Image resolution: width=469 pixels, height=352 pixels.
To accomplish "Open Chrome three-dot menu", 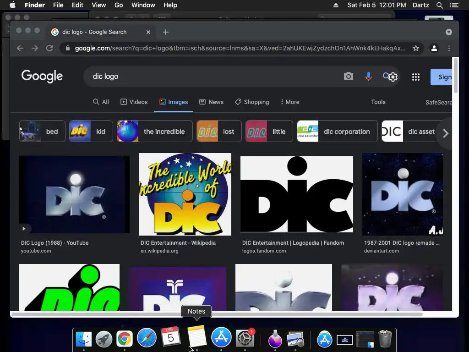I will click(x=449, y=48).
